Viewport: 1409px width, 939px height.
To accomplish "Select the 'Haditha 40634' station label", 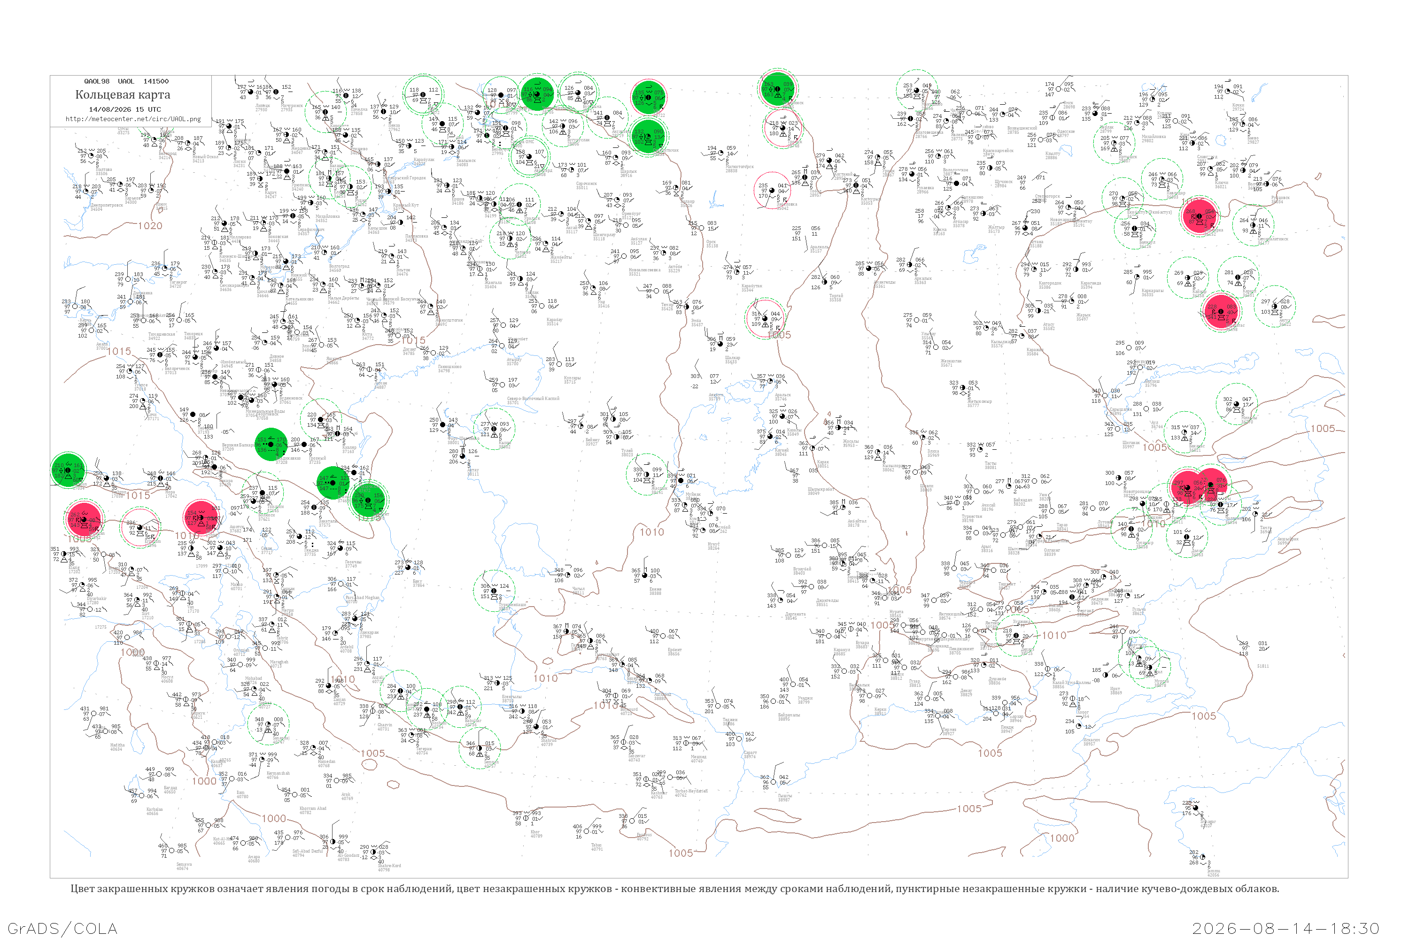I will [x=117, y=747].
